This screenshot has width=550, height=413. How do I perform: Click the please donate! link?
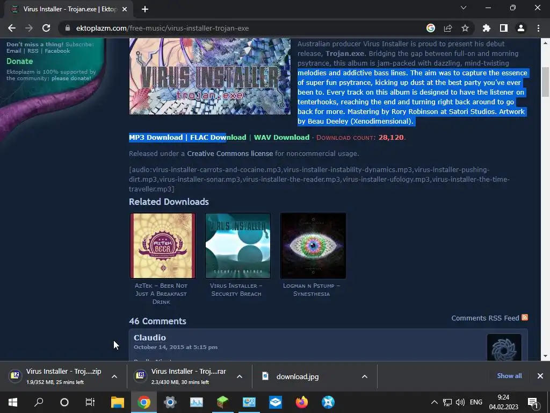[x=71, y=79]
